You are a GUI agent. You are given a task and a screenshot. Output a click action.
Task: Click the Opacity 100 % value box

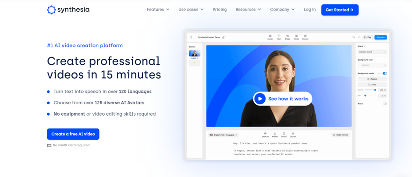[382, 90]
